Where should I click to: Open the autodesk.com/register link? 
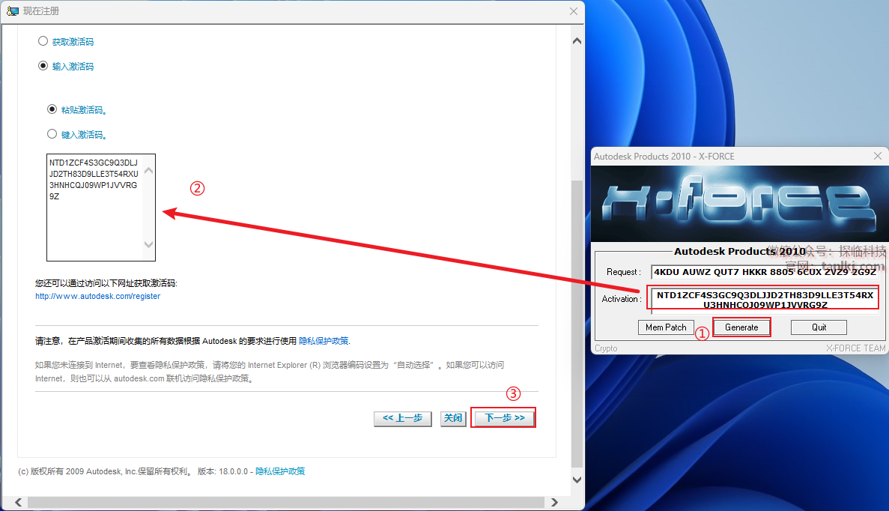click(x=97, y=296)
